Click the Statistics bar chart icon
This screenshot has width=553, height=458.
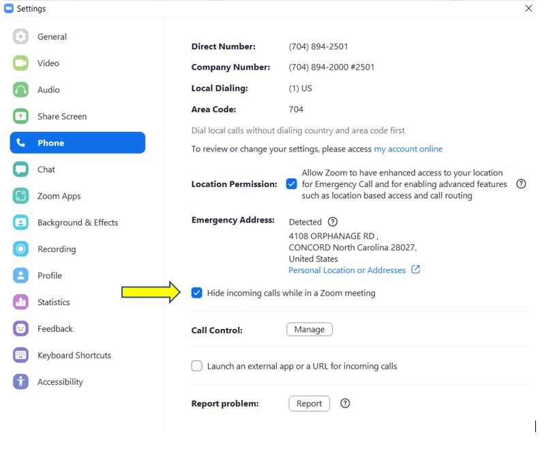coord(20,302)
